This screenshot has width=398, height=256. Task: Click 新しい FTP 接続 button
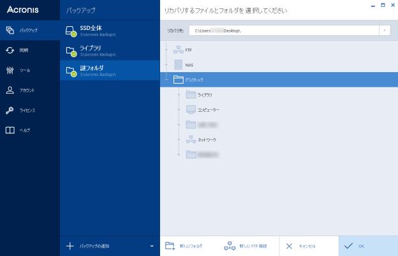pyautogui.click(x=246, y=246)
